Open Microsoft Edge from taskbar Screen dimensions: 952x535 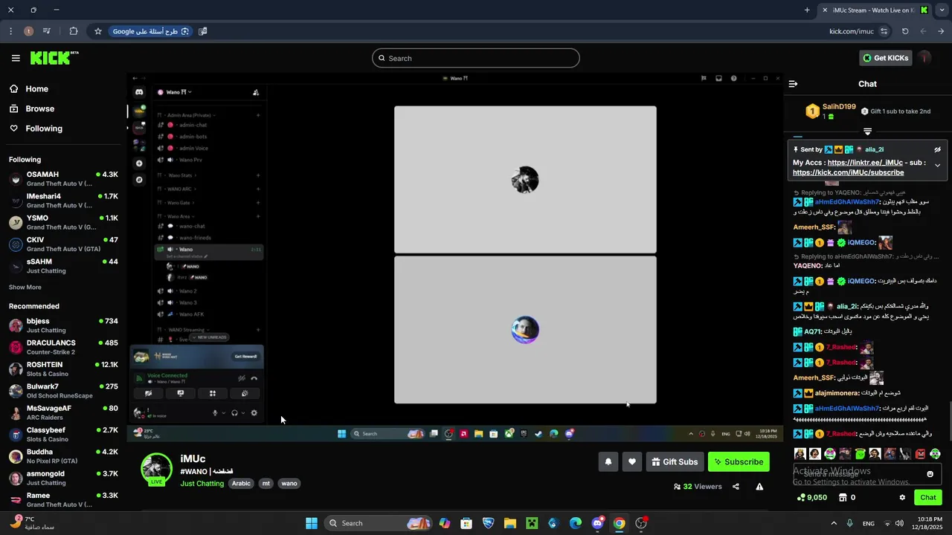click(575, 523)
